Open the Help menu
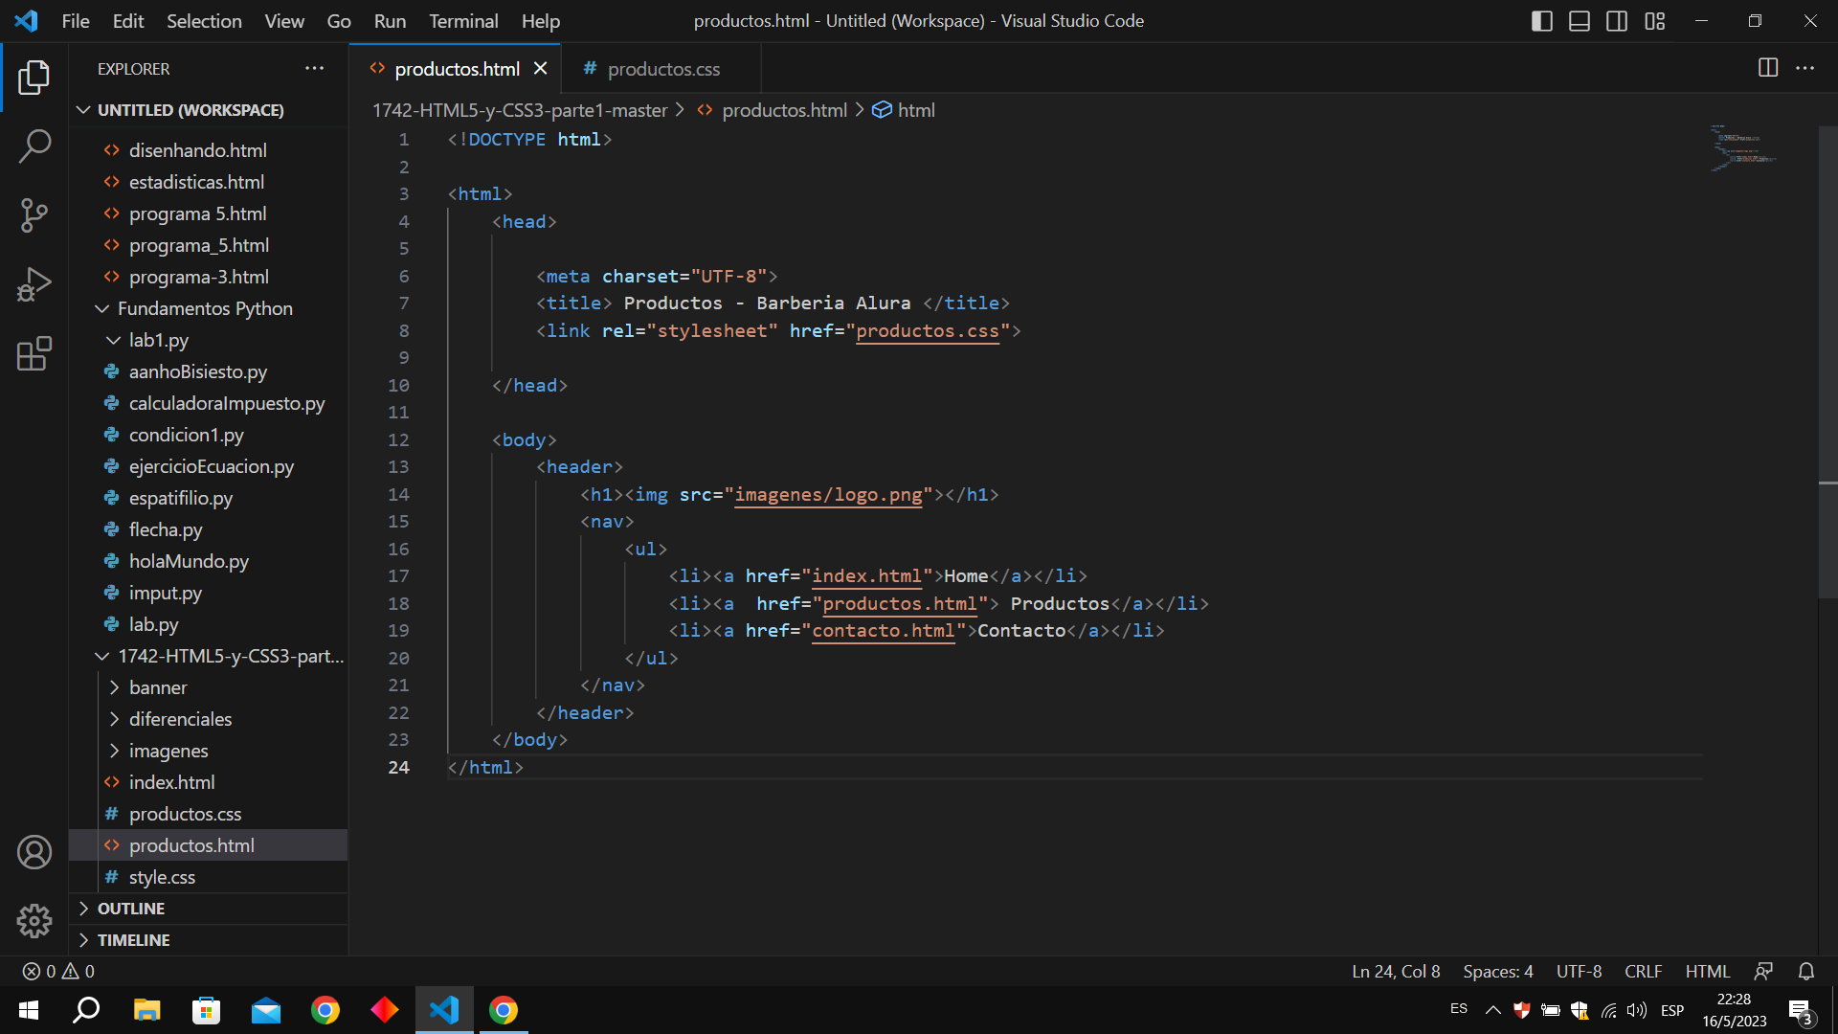1838x1034 pixels. [x=541, y=21]
